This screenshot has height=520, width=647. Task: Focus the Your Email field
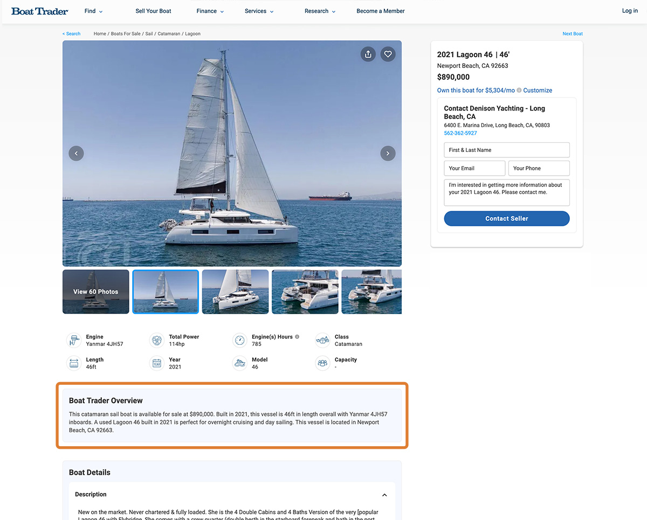(x=474, y=168)
